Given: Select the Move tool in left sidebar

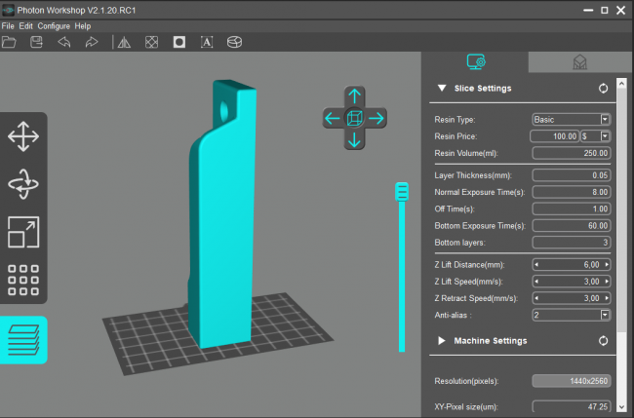Looking at the screenshot, I should tap(22, 136).
